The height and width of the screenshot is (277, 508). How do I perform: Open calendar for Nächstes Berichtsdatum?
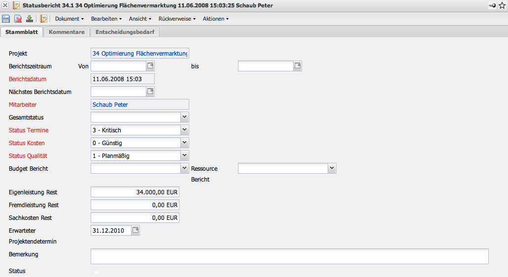tap(151, 92)
